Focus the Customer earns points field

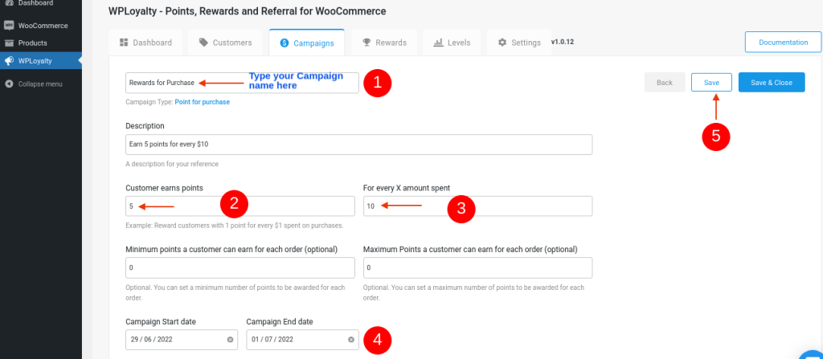pyautogui.click(x=240, y=206)
